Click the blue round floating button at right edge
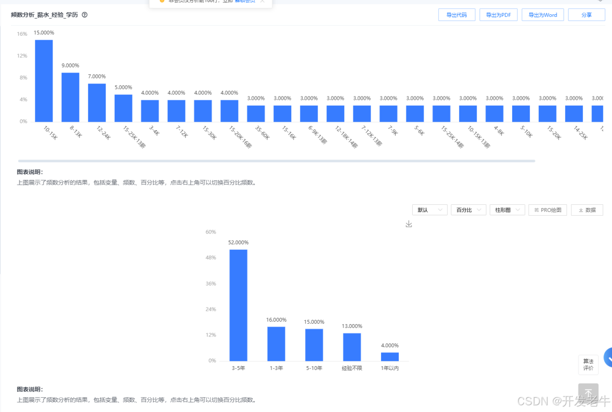Viewport: 612px width, 412px height. tap(608, 357)
